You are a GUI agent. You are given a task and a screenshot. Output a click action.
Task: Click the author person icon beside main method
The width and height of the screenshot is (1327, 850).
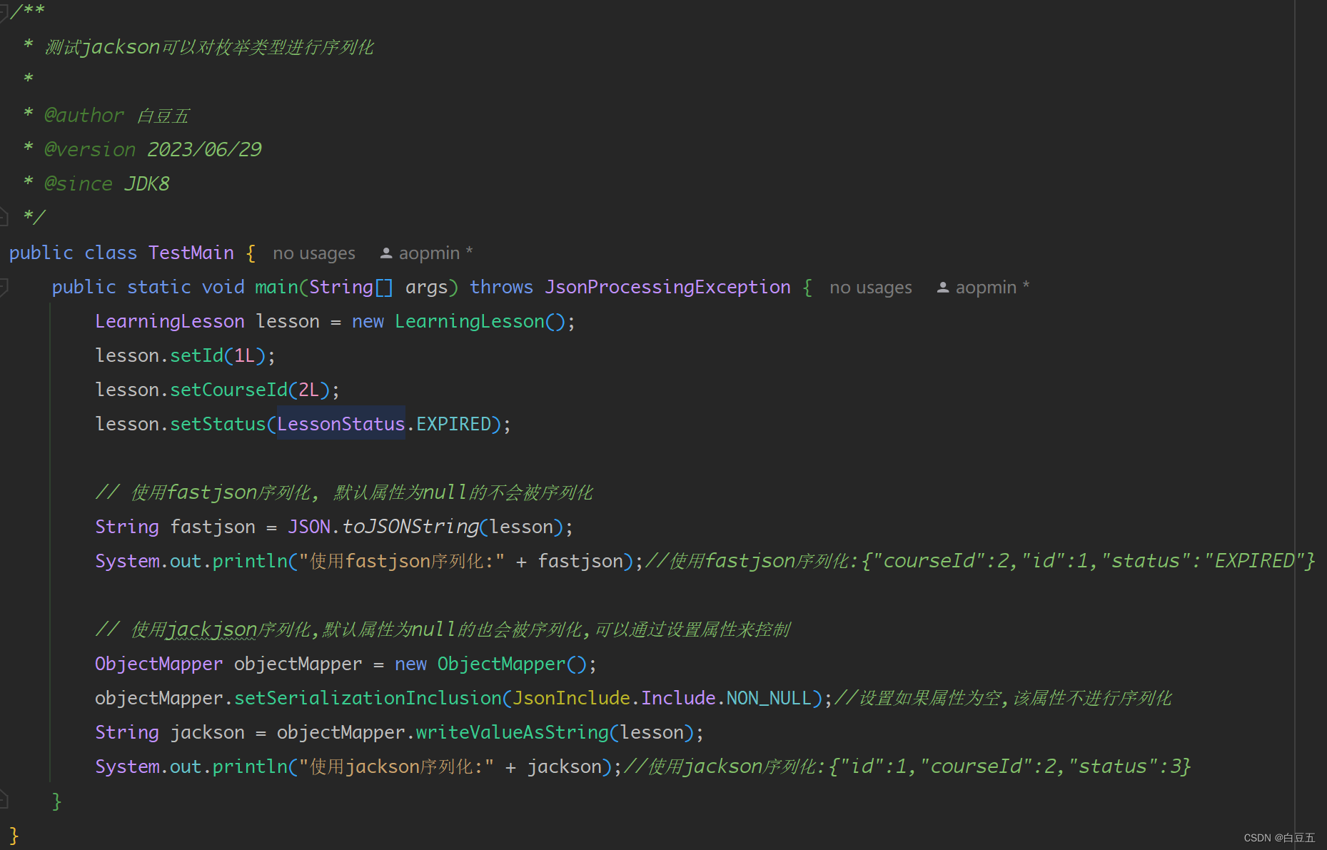[943, 288]
